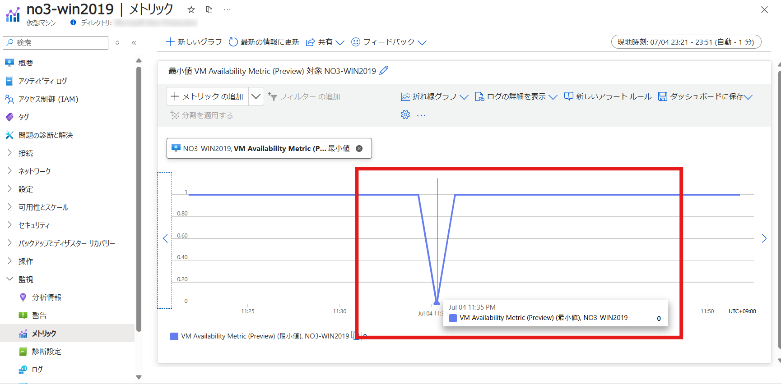Screen dimensions: 781x384
Task: Click legend color swatch for VM Availability Metric
Action: (x=174, y=336)
